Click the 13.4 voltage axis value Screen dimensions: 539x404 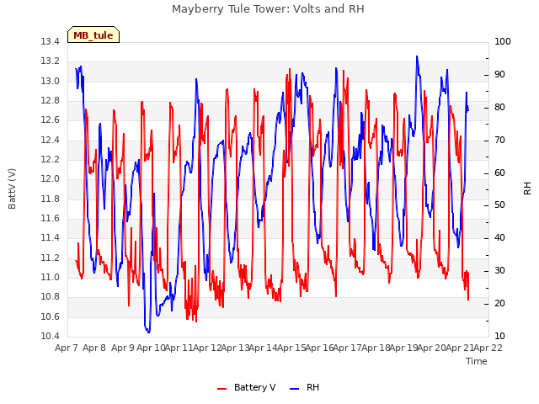[x=51, y=42]
